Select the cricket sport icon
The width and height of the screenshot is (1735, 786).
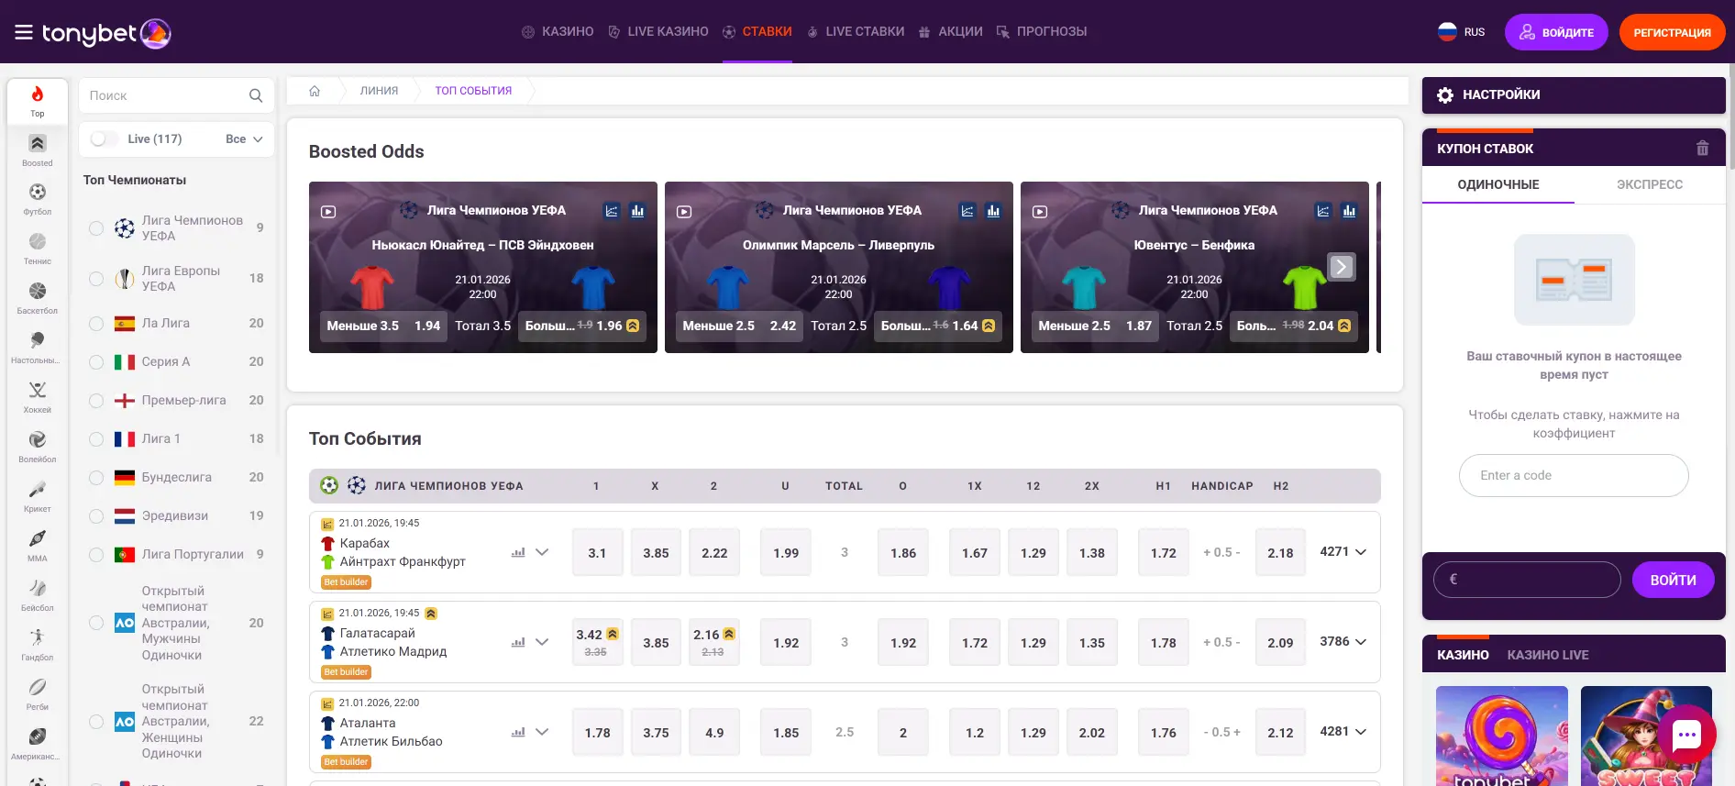pyautogui.click(x=38, y=496)
